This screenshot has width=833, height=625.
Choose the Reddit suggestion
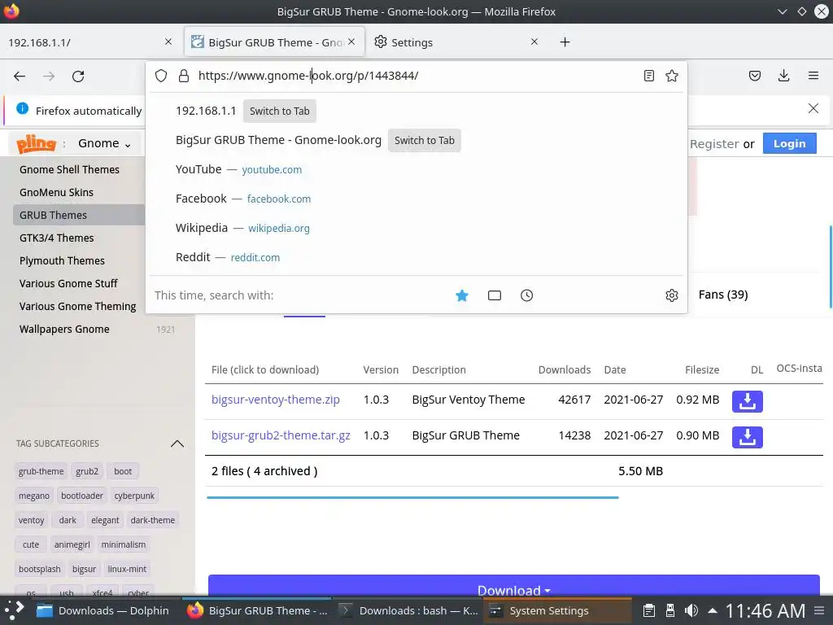(416, 257)
